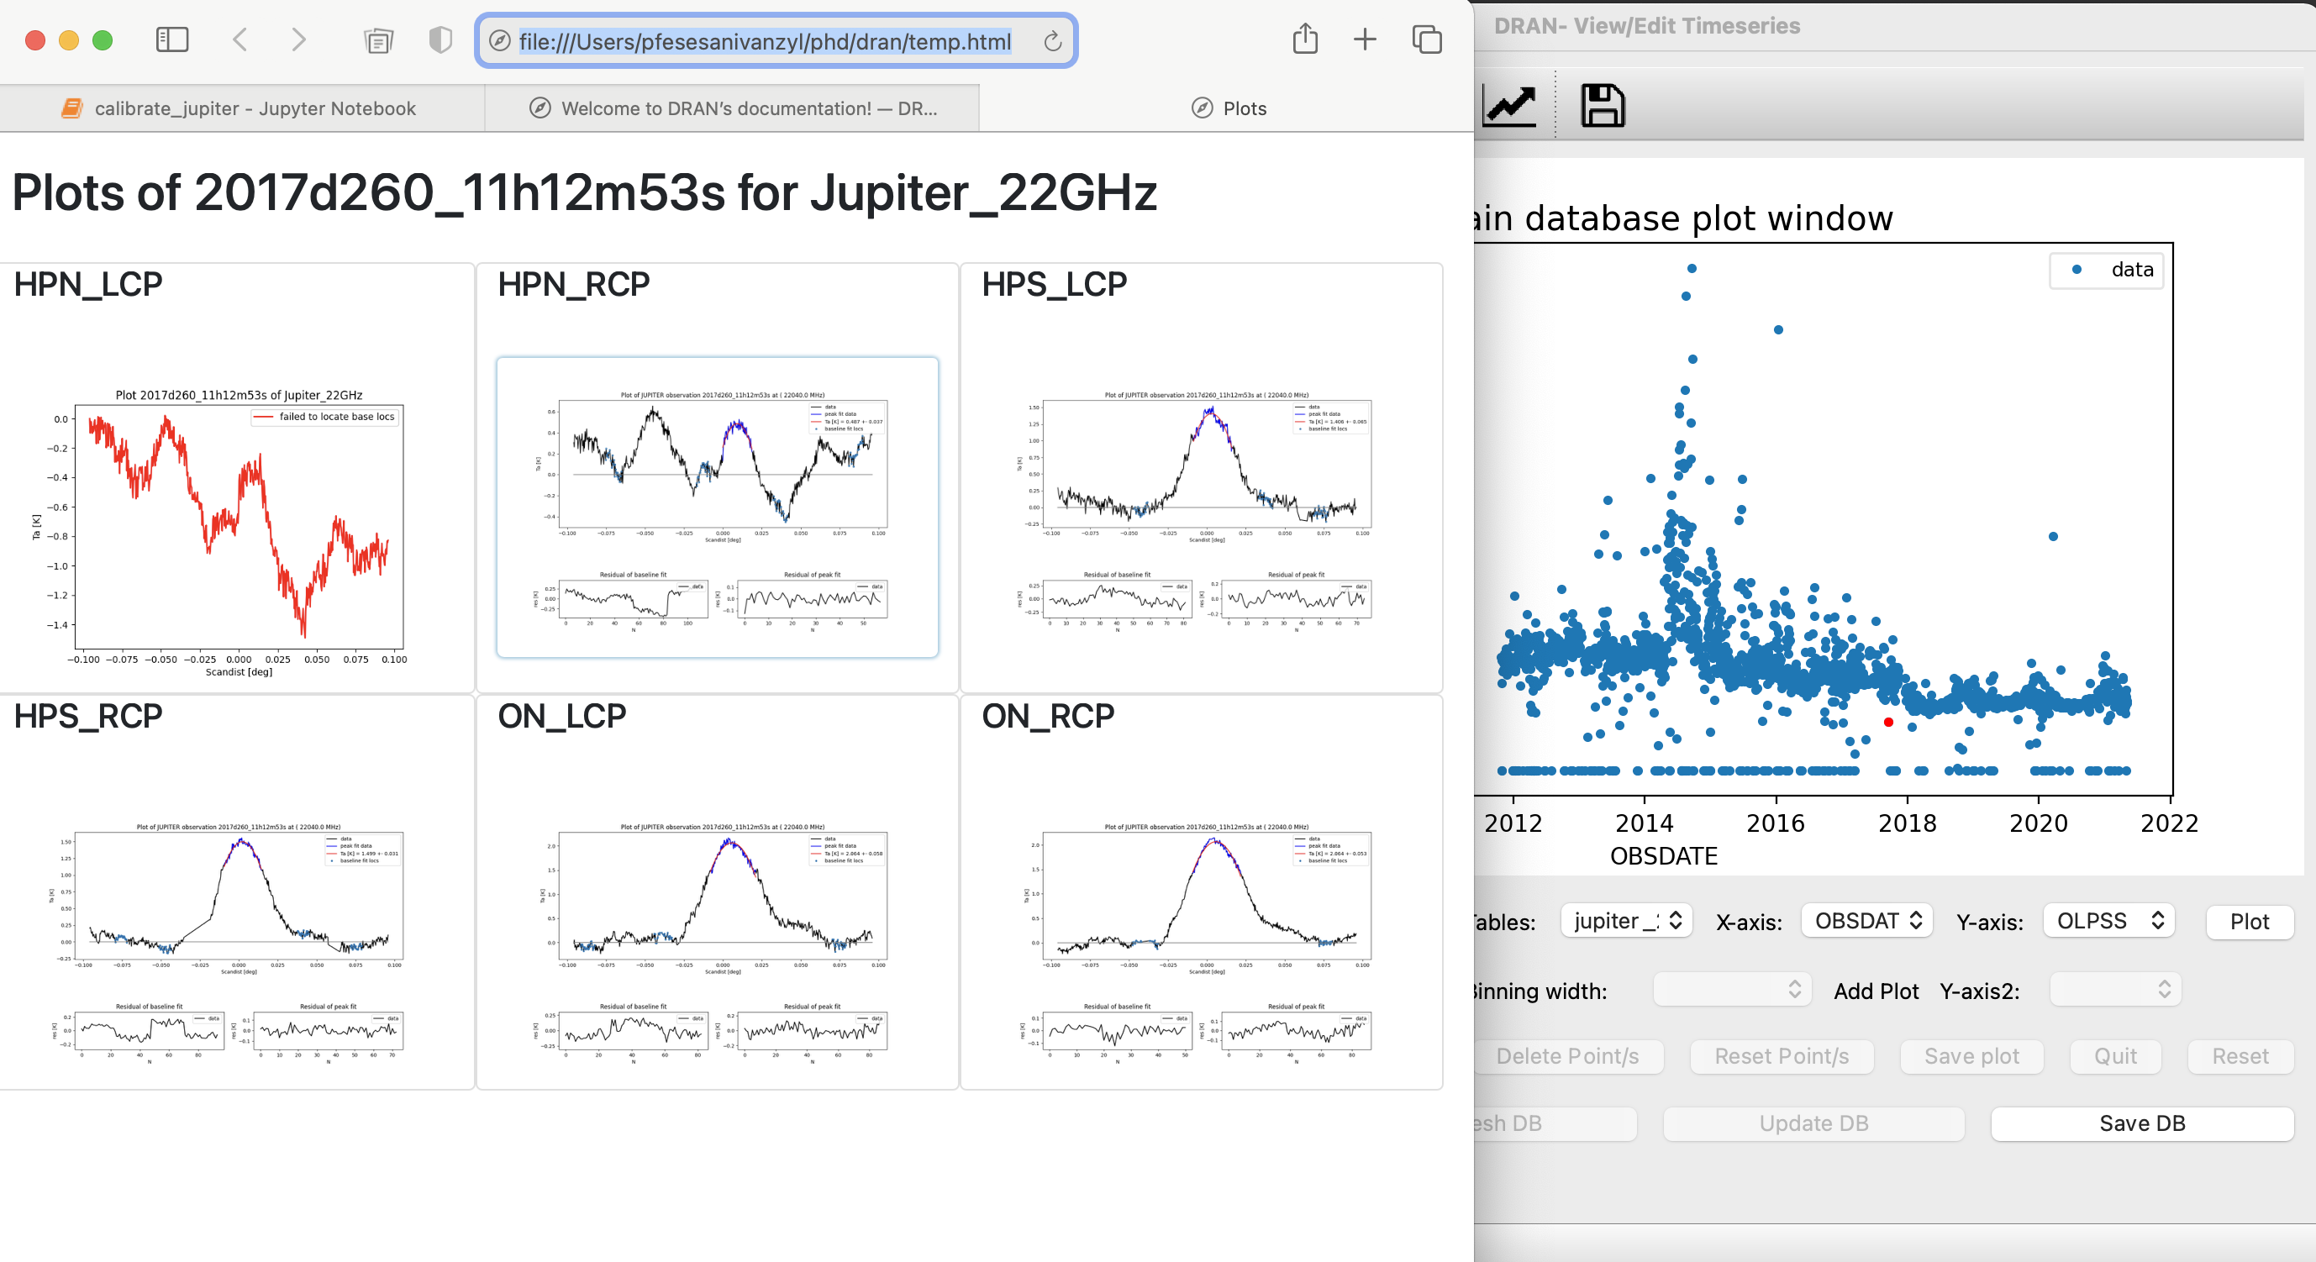This screenshot has width=2316, height=1262.
Task: Click the Jupyter notebook tab favicon
Action: click(x=72, y=108)
